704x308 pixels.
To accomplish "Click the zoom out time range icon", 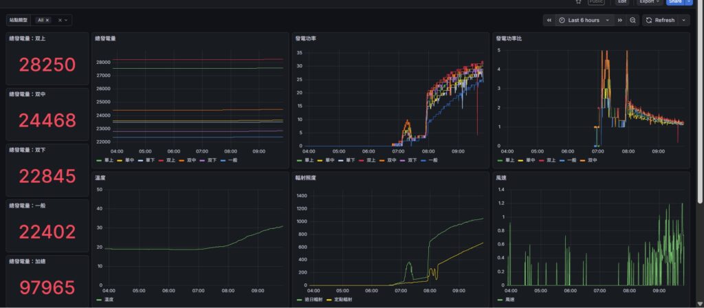I will pos(633,21).
